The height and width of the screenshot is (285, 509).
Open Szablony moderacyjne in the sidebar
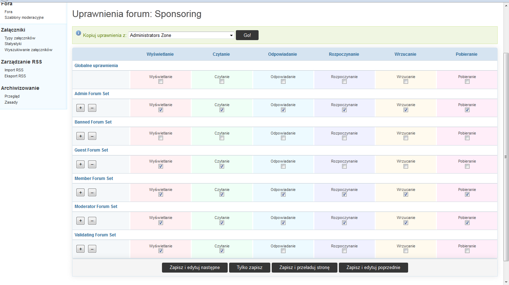24,17
